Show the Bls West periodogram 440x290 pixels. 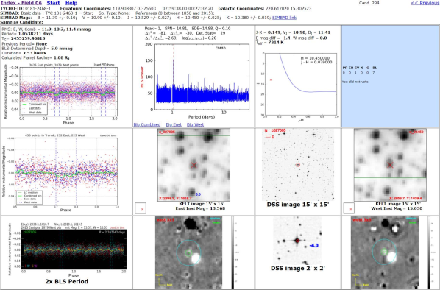195,124
